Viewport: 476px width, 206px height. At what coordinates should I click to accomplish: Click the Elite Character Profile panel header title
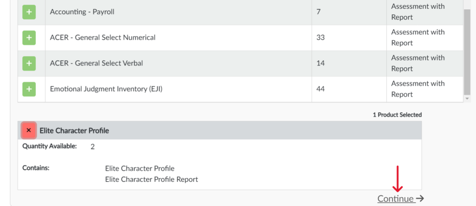pos(74,130)
